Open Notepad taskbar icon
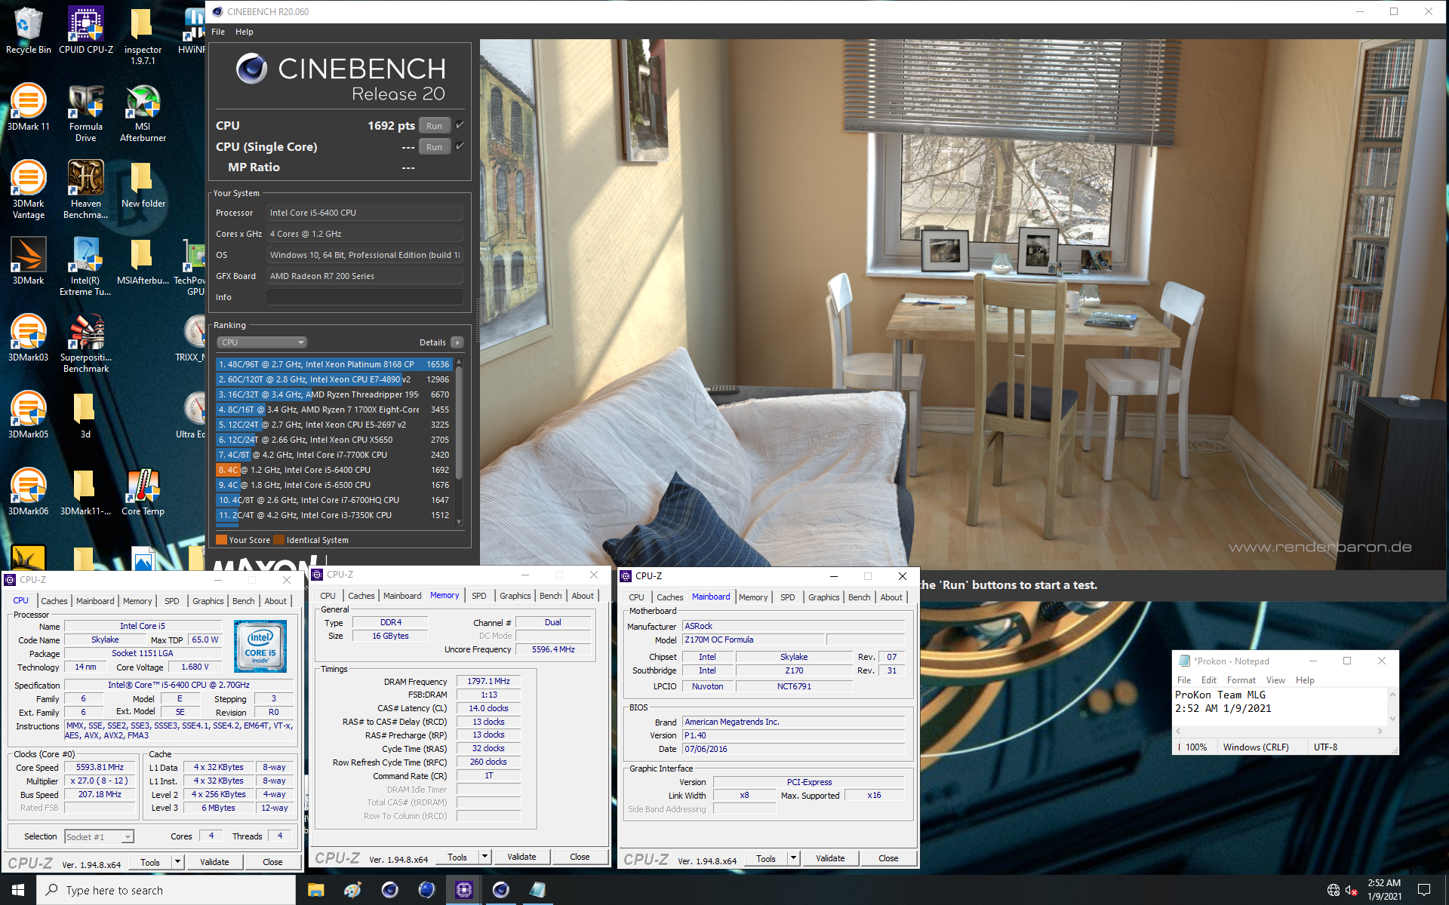Screen dimensions: 1449x905 [537, 890]
